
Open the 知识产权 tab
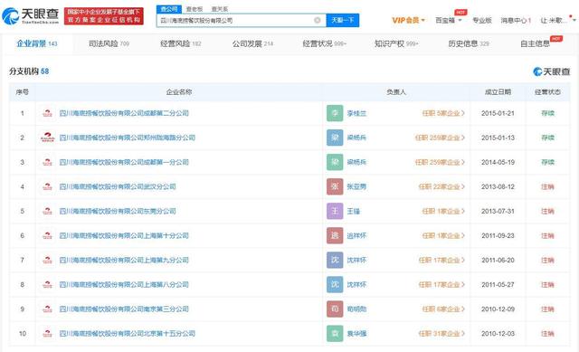coord(396,43)
